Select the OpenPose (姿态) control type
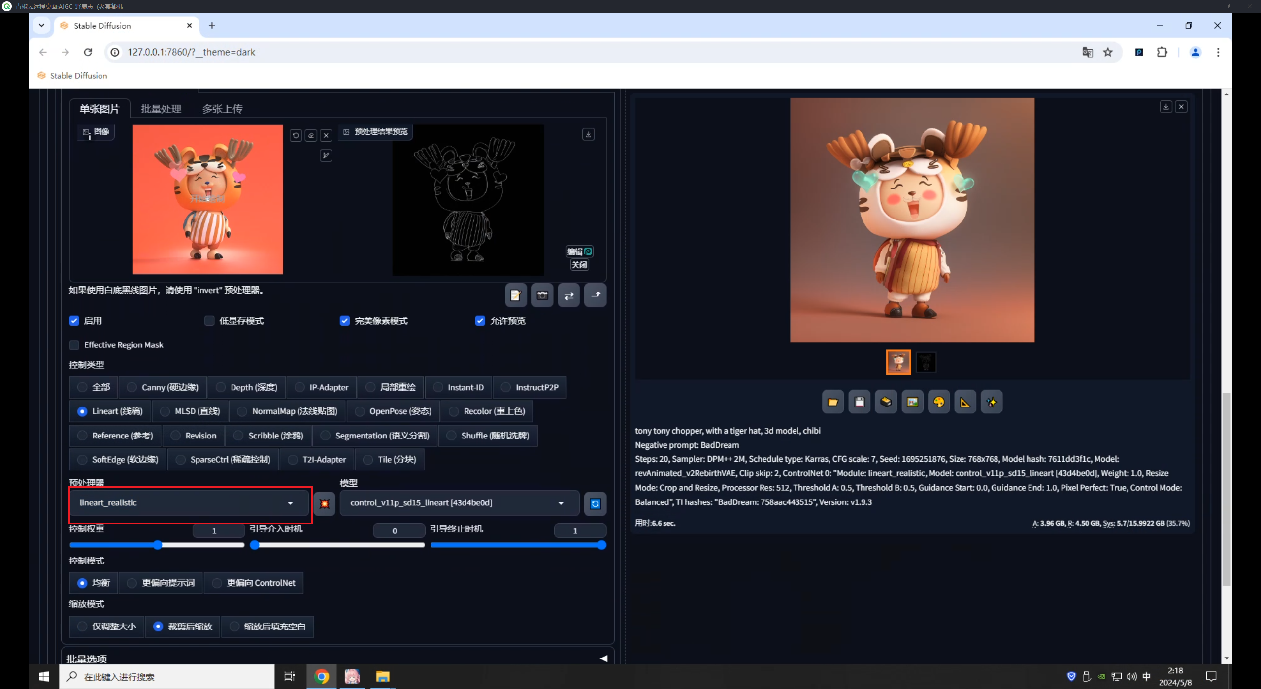Image resolution: width=1261 pixels, height=689 pixels. click(393, 411)
